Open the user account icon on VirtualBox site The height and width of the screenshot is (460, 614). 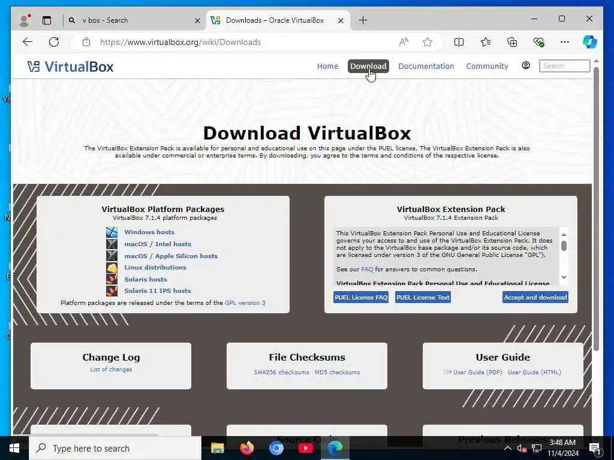(x=526, y=65)
